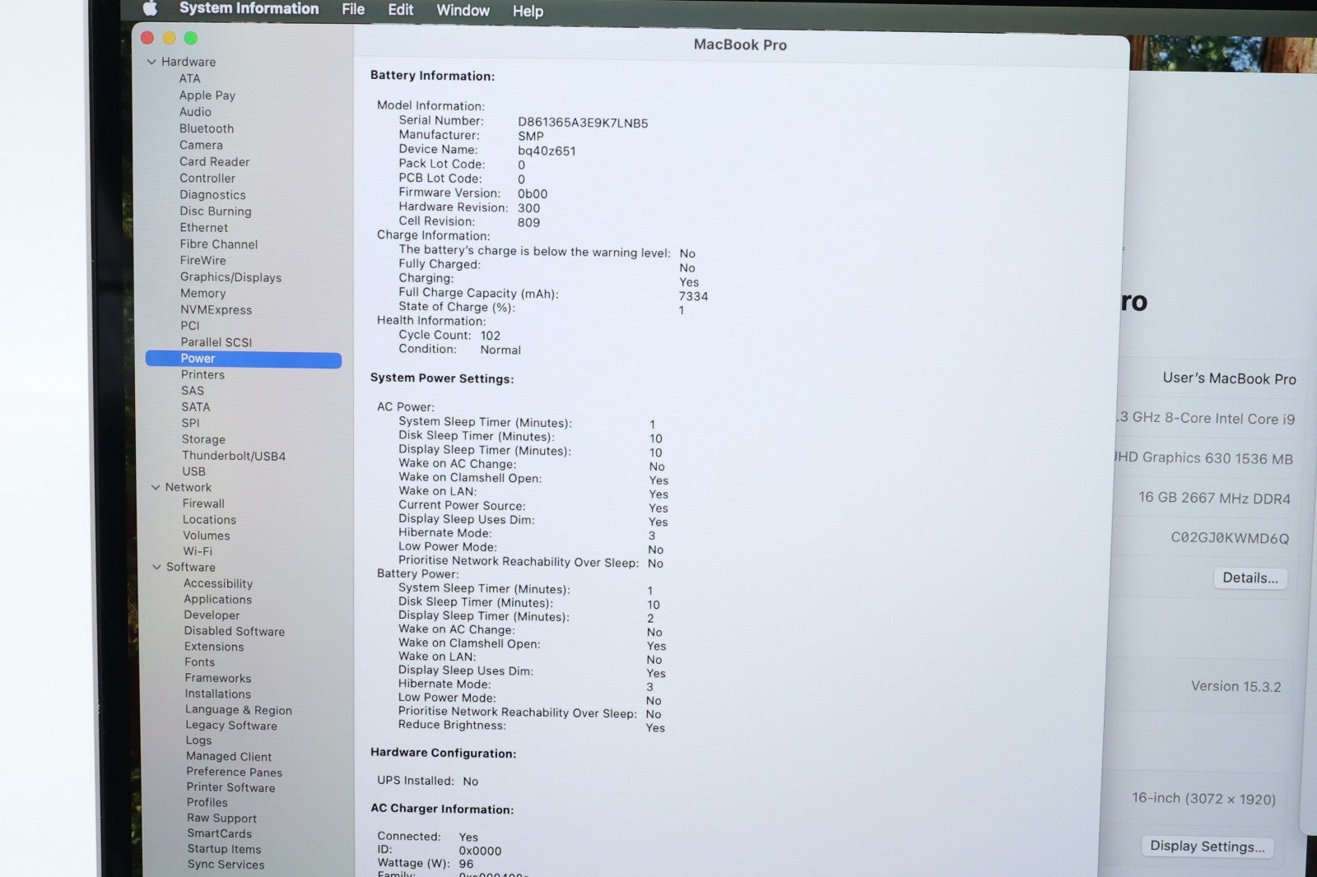Select Applications under Software
The height and width of the screenshot is (877, 1317).
(217, 599)
